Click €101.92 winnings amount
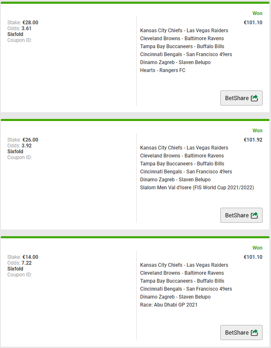 [x=253, y=140]
